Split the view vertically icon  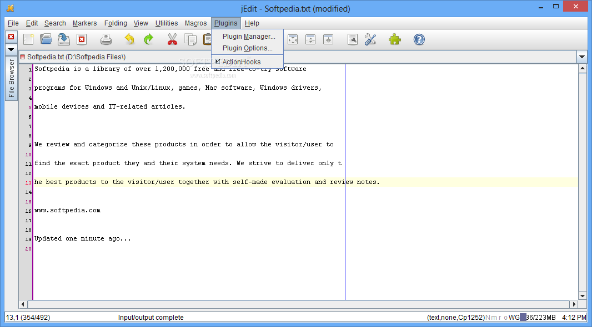pos(328,39)
